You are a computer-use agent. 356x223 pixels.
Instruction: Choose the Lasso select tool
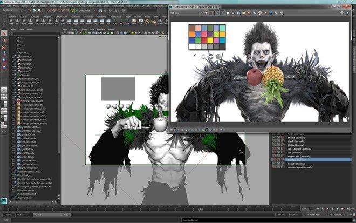4,40
